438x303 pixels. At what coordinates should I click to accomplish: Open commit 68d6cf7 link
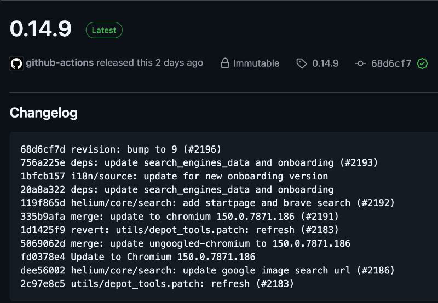pyautogui.click(x=391, y=63)
